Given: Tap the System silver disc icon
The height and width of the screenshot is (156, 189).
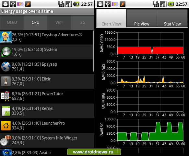Looking at the screenshot, I should pos(6,52).
